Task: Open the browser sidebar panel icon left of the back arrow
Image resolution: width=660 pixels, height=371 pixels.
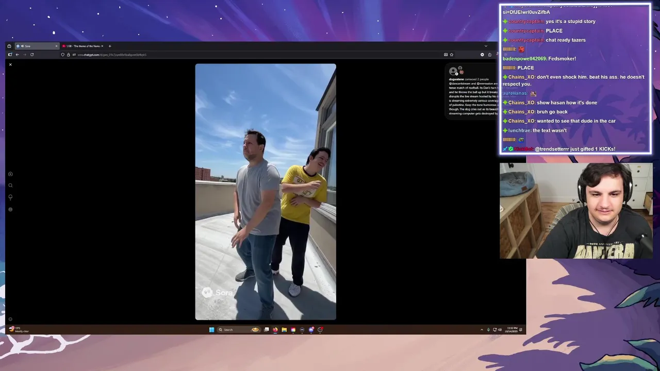Action: click(x=10, y=55)
